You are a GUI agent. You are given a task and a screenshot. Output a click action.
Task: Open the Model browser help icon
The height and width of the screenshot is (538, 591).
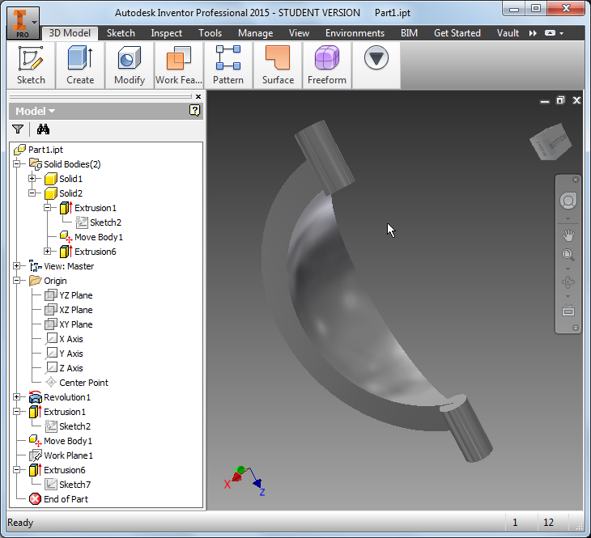pyautogui.click(x=194, y=110)
